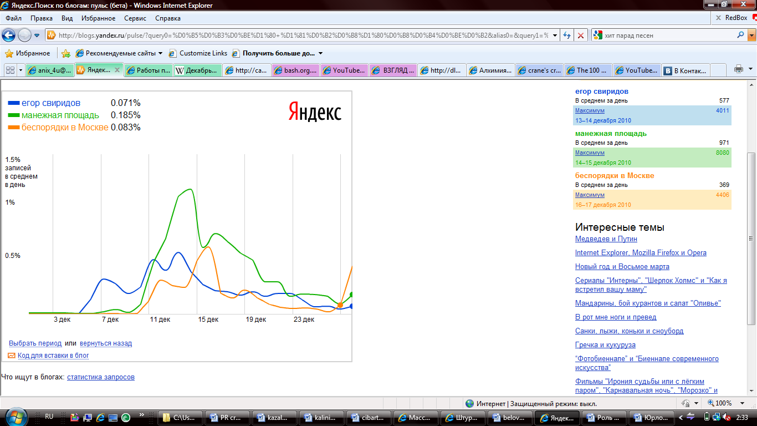Open the tab list dropdown arrow
This screenshot has height=426, width=757.
[x=21, y=70]
